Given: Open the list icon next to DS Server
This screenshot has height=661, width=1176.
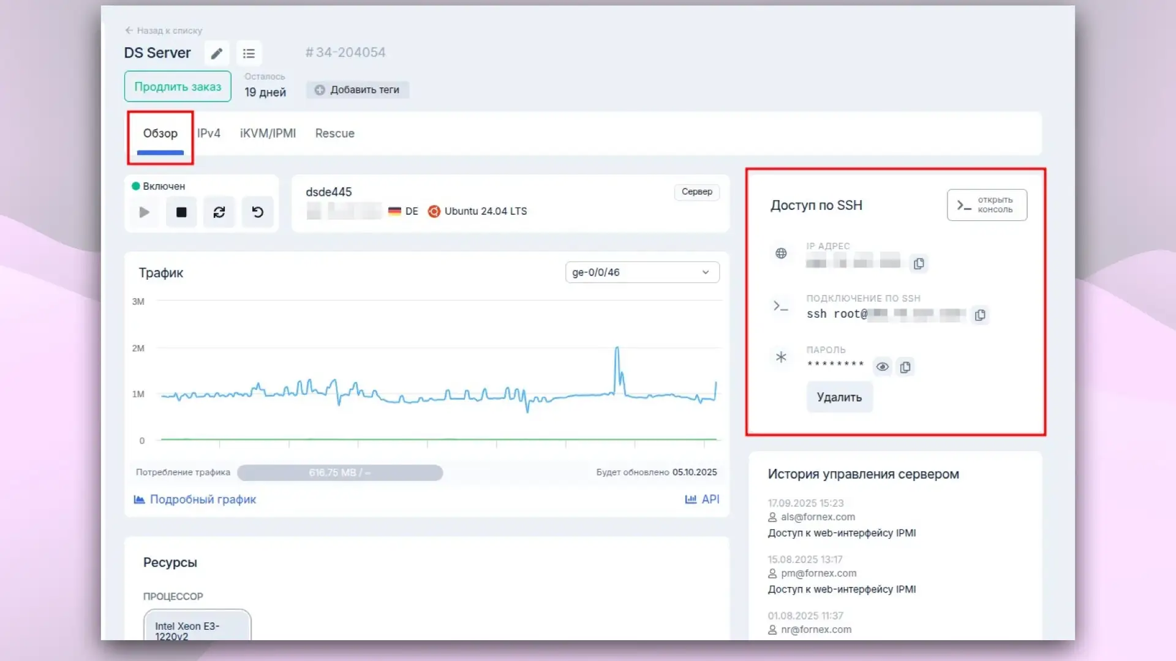Looking at the screenshot, I should pyautogui.click(x=249, y=53).
